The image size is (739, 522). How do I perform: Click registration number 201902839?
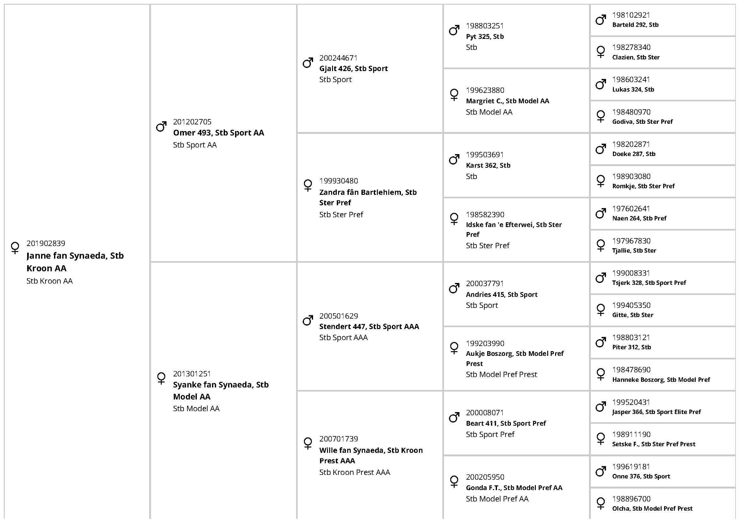(46, 243)
